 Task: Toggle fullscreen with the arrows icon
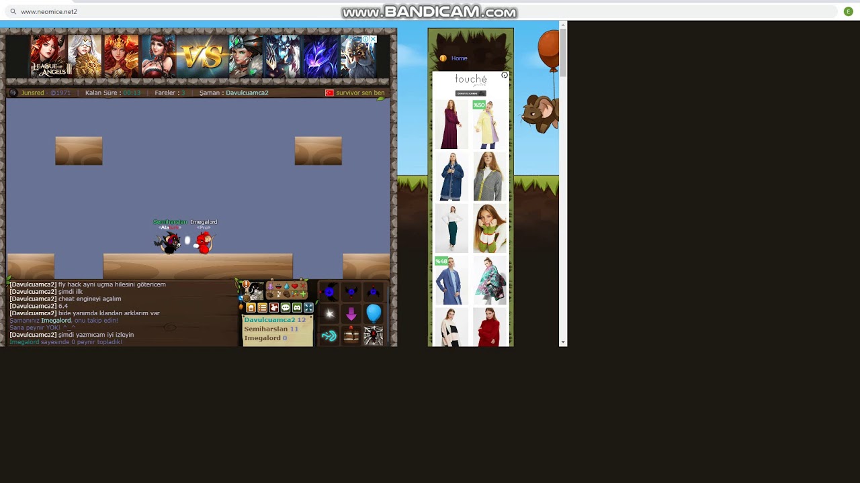tap(308, 308)
